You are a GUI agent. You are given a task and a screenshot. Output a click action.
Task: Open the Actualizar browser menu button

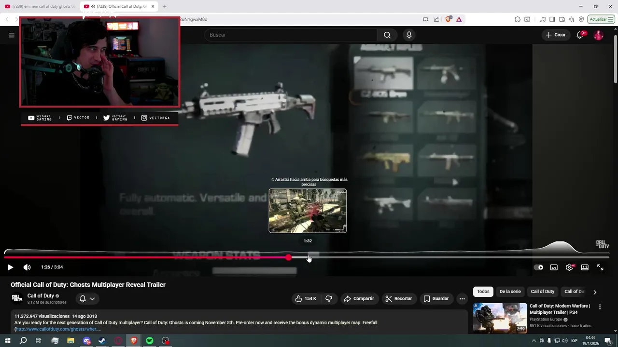[601, 19]
